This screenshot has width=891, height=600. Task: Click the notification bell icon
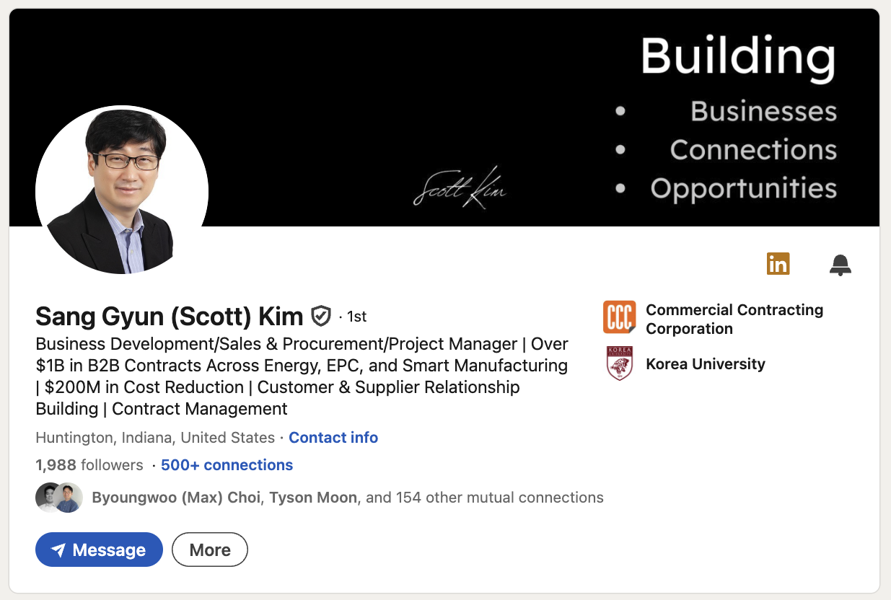840,265
